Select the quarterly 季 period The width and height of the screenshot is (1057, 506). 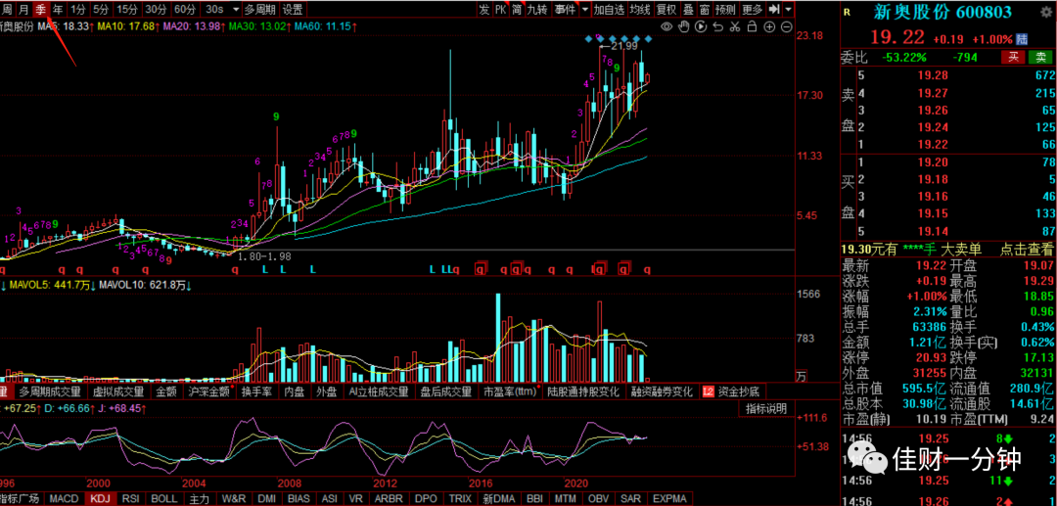(x=41, y=10)
